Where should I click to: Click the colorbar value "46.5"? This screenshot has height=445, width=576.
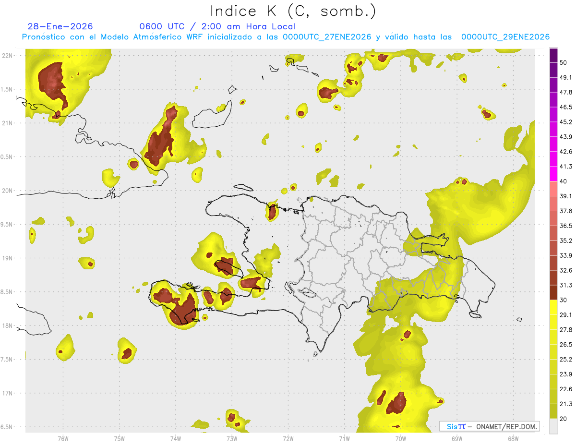click(x=566, y=107)
